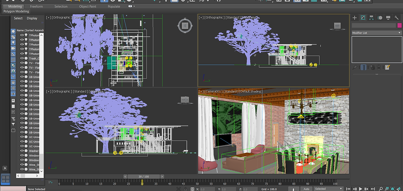The height and width of the screenshot is (191, 403).
Task: Click the Remove Modifier trash icon
Action: point(379,67)
